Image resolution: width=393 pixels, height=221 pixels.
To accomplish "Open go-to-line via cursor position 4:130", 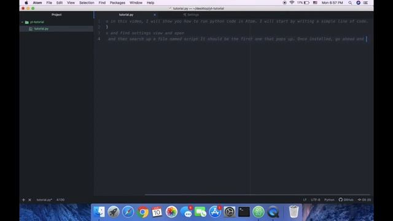I will (x=60, y=200).
